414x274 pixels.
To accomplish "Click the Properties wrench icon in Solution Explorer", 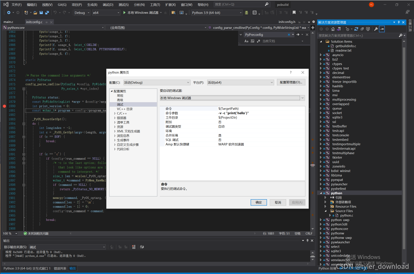I will [376, 29].
